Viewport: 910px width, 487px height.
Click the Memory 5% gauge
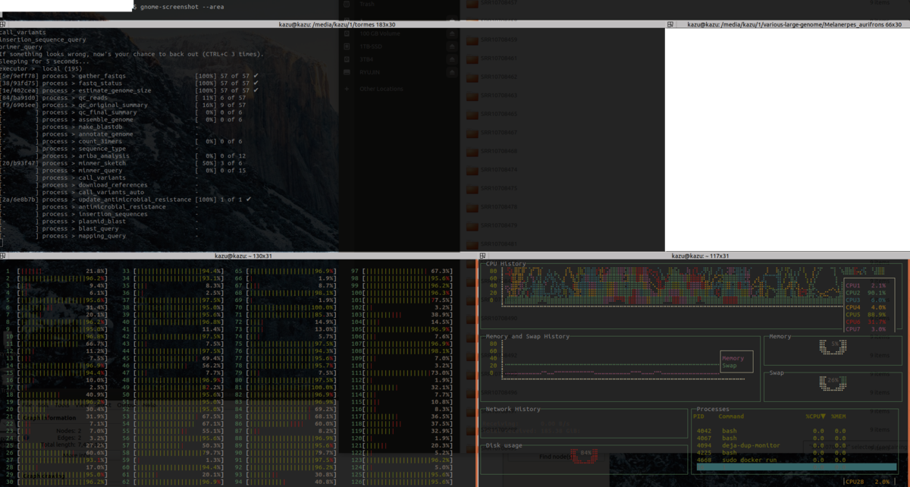point(834,347)
